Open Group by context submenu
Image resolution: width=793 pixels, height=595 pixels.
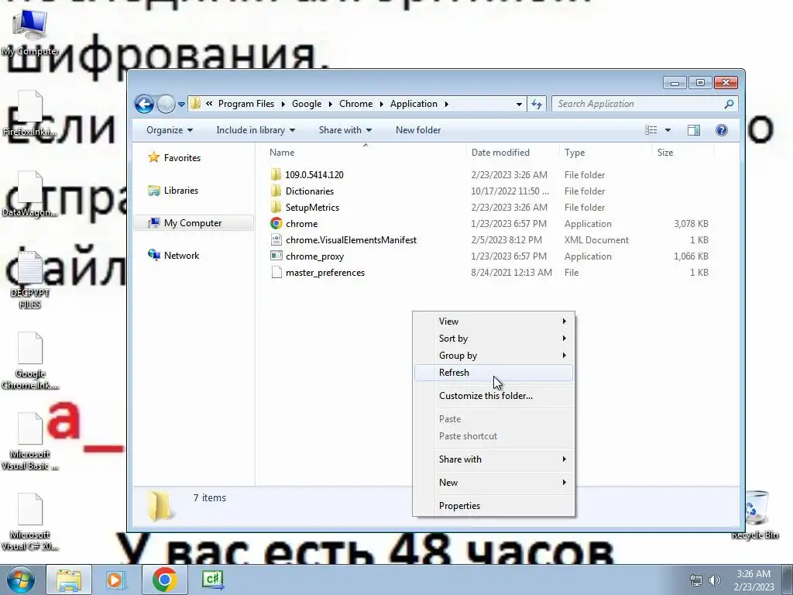[x=493, y=356]
